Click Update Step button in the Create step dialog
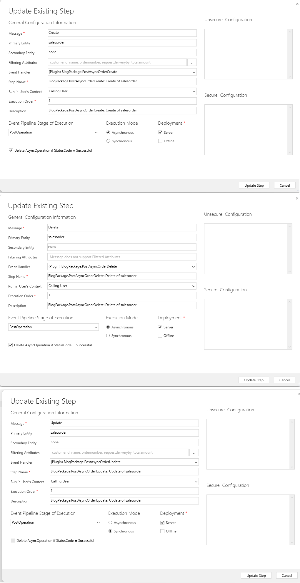Viewport: 300px width, 583px height. [x=254, y=186]
